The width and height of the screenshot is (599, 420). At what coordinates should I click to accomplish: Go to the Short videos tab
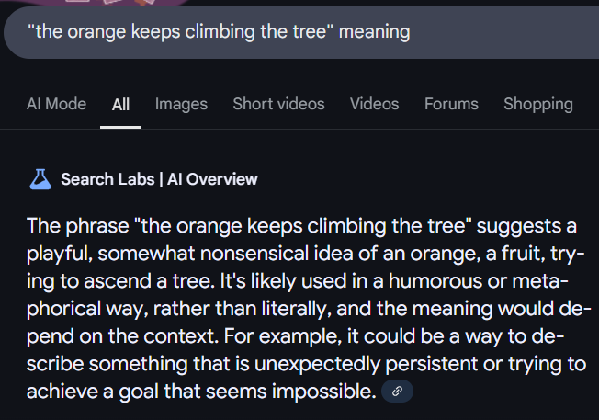(x=279, y=104)
